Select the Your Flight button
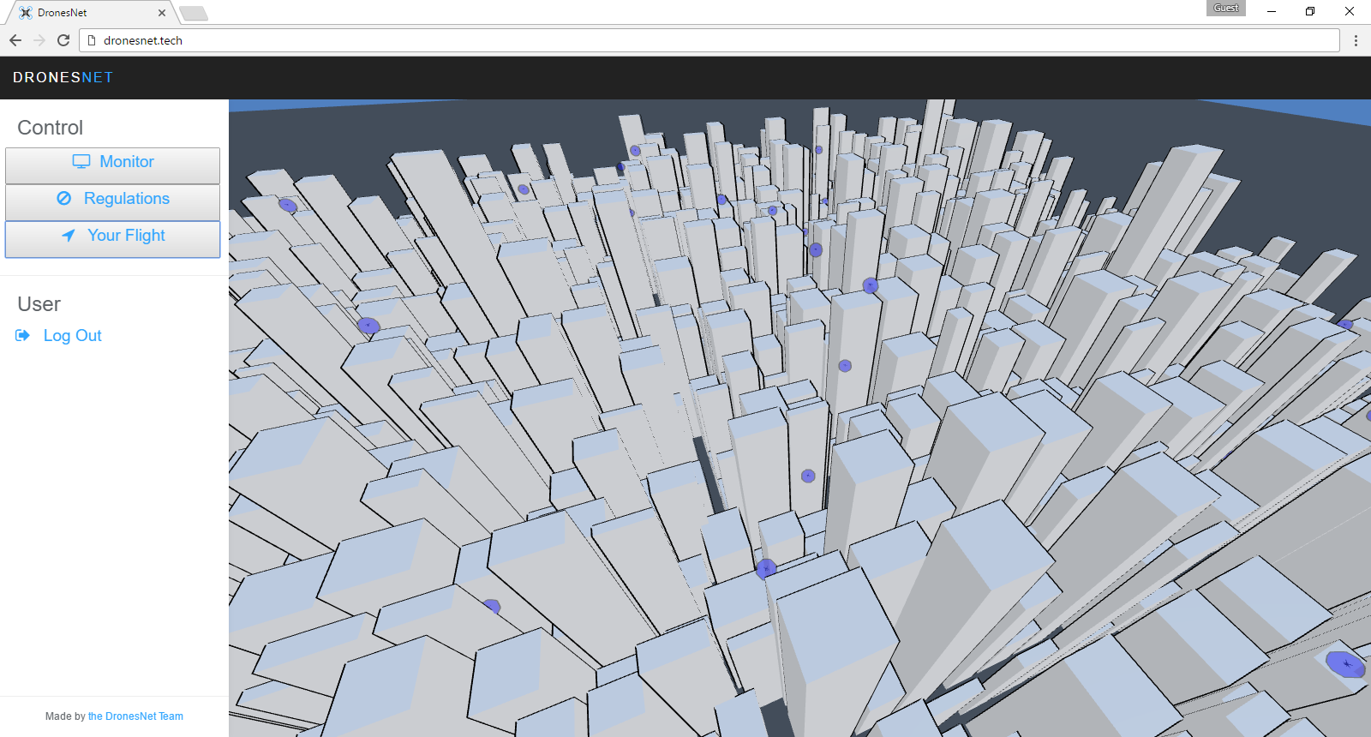1371x737 pixels. click(x=112, y=239)
